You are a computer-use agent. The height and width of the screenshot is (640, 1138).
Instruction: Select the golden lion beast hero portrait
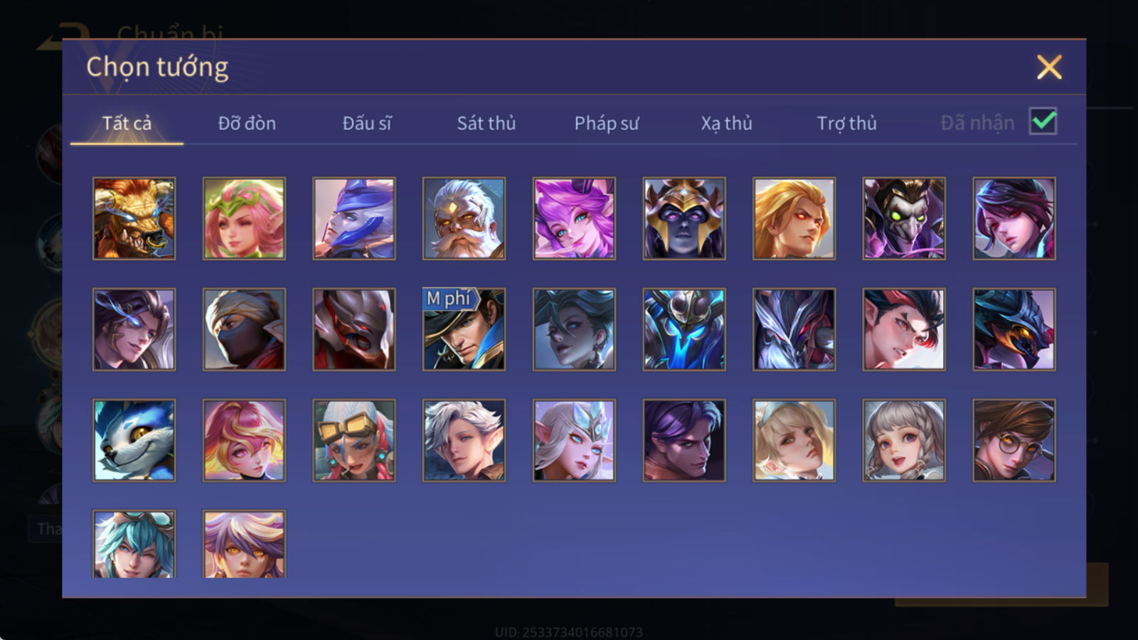click(134, 218)
